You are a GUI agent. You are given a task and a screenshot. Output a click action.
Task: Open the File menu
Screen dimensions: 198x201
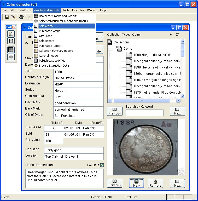[x=4, y=10]
